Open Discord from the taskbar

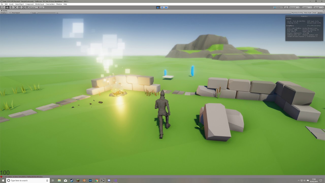point(109,180)
